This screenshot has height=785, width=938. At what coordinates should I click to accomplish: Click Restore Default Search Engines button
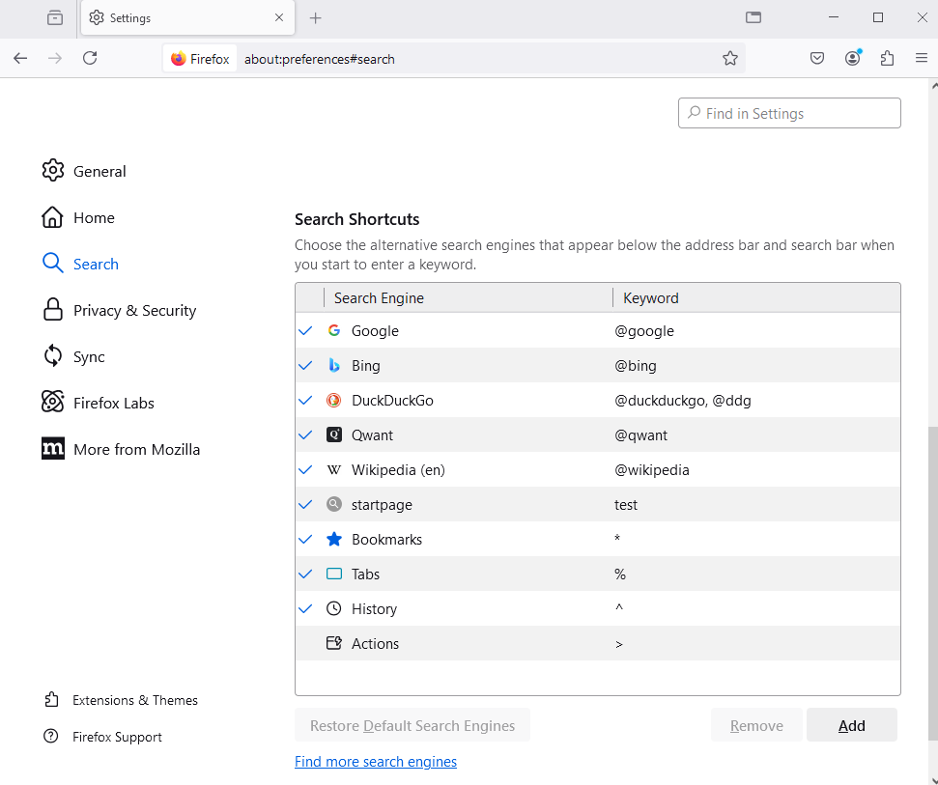412,725
